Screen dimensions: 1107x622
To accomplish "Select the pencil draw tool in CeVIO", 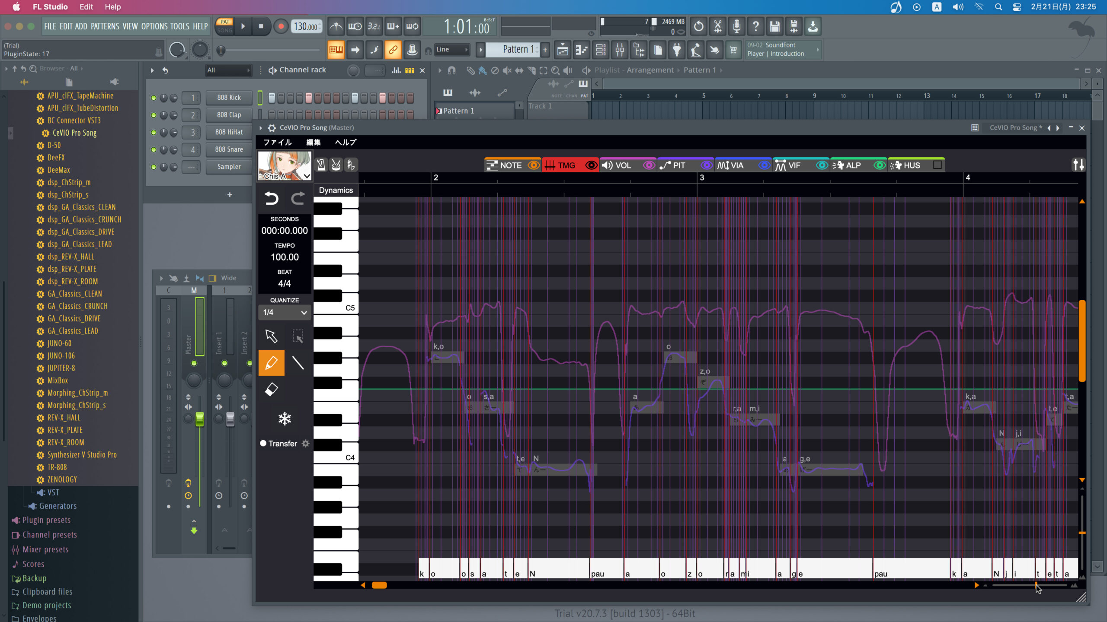I will [x=272, y=362].
